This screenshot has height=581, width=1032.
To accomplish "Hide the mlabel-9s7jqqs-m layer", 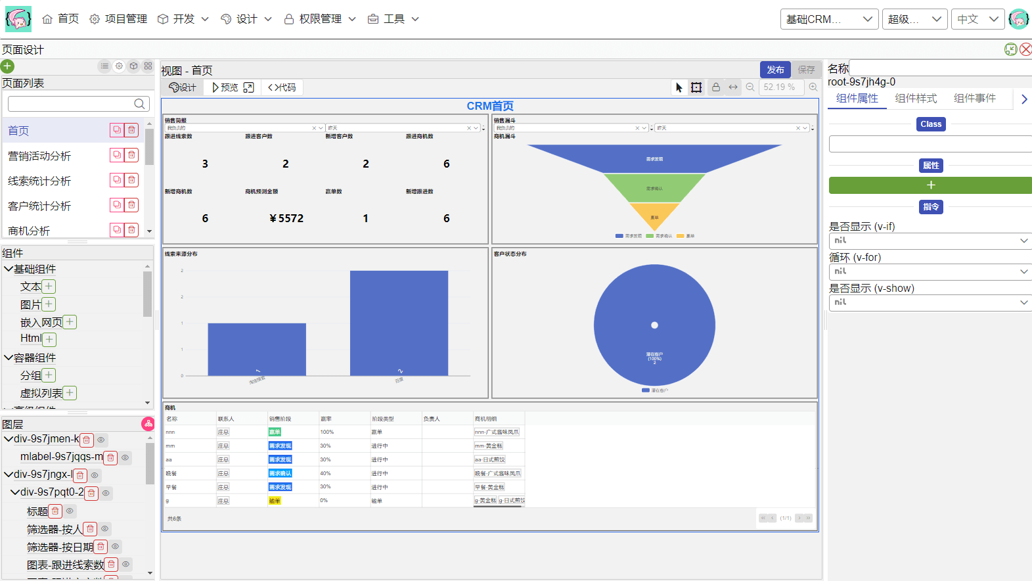I will 125,457.
